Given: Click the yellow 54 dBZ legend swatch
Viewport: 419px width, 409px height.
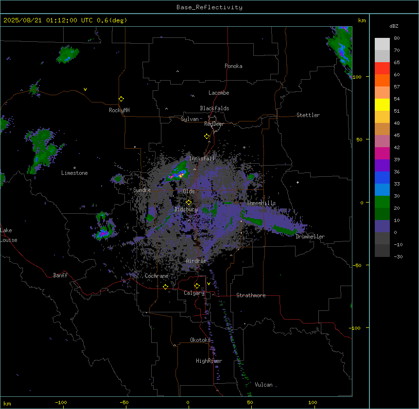Looking at the screenshot, I should click(382, 105).
